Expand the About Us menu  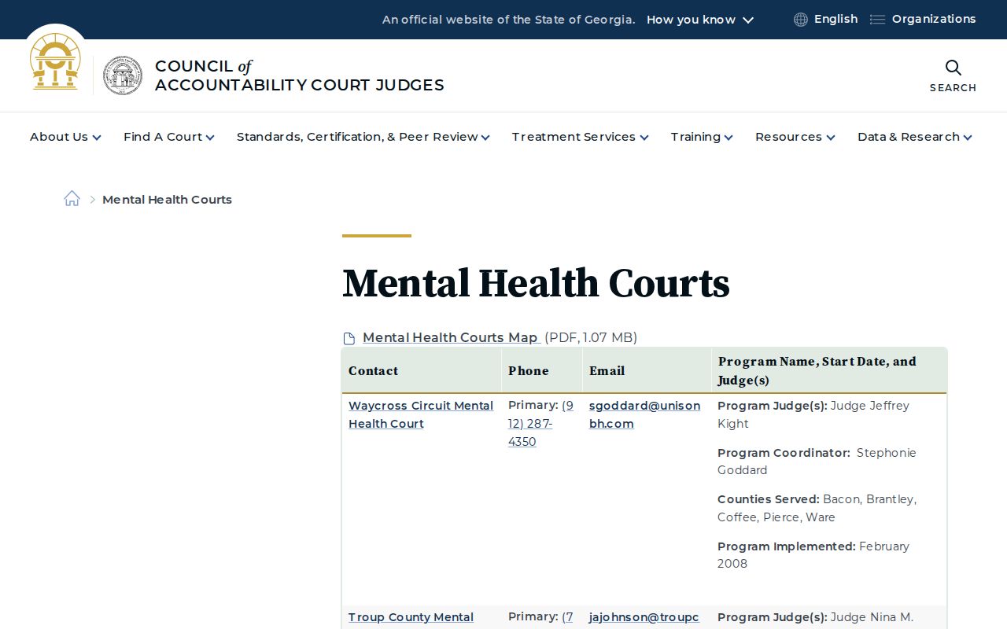pyautogui.click(x=65, y=137)
